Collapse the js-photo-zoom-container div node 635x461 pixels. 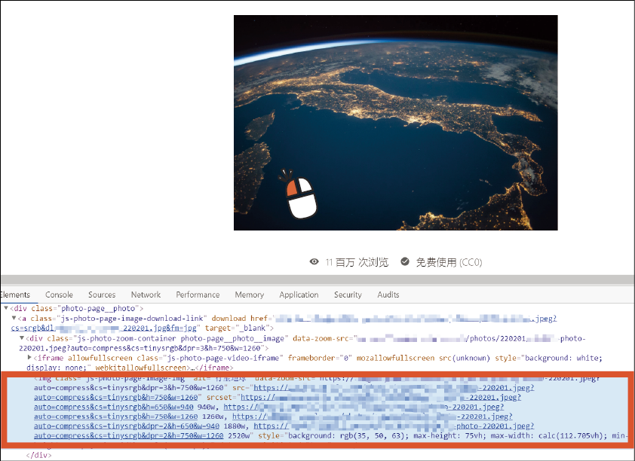(21, 338)
